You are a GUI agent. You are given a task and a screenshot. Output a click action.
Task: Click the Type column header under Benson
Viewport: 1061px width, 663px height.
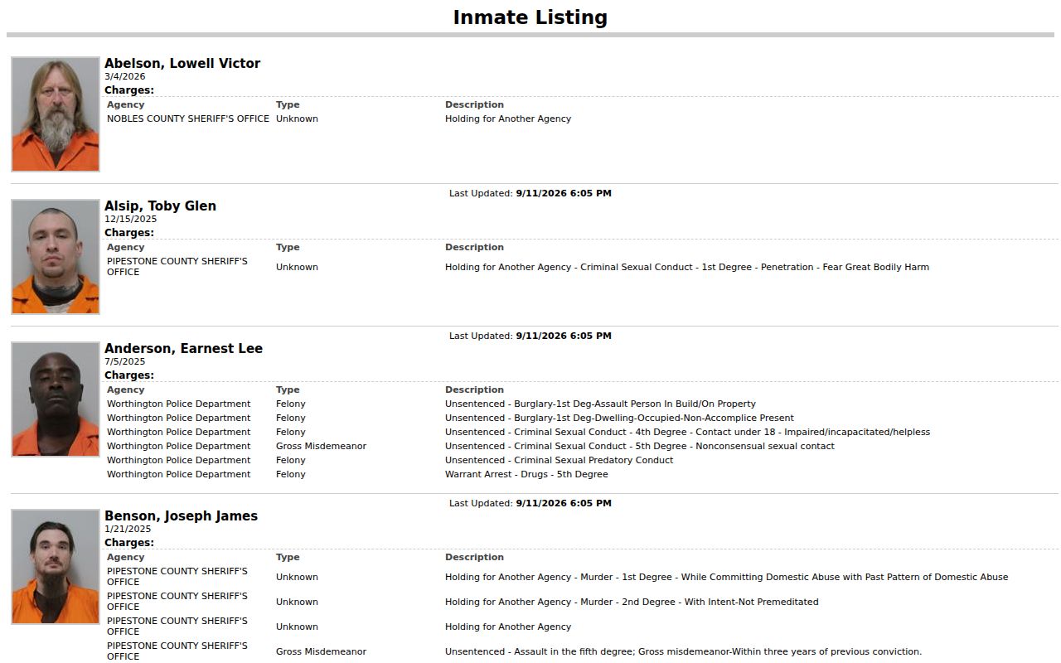click(288, 557)
